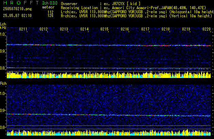Viewport: 214px width, 139px height.
Task: Click the Rch 1.0 frequency label
Action: 3,94
